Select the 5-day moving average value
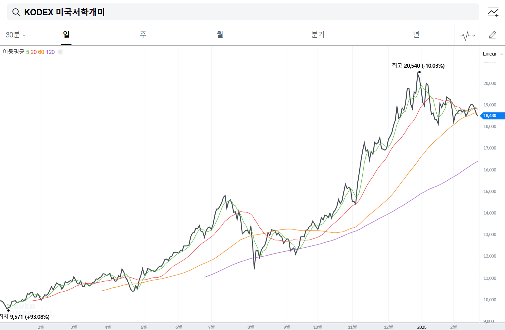Screen dimensions: 505x330 [x=27, y=52]
